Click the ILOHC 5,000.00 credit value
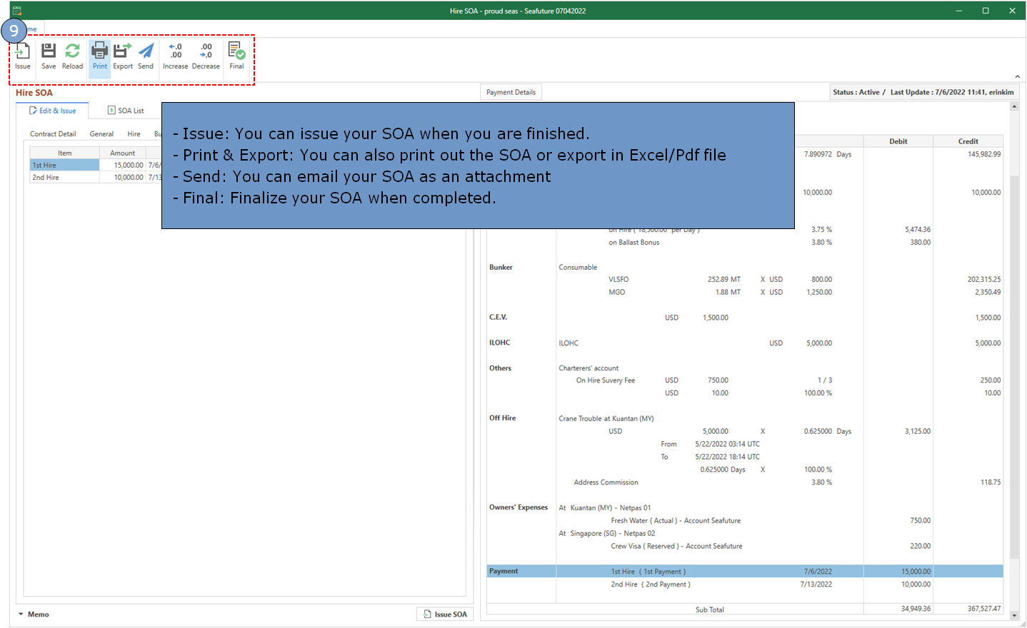 [988, 343]
